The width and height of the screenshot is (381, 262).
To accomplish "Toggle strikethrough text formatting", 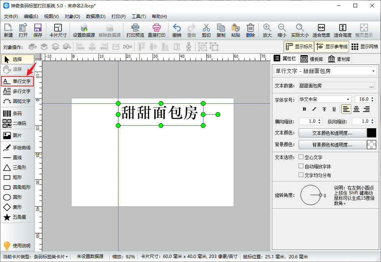I will 324,109.
